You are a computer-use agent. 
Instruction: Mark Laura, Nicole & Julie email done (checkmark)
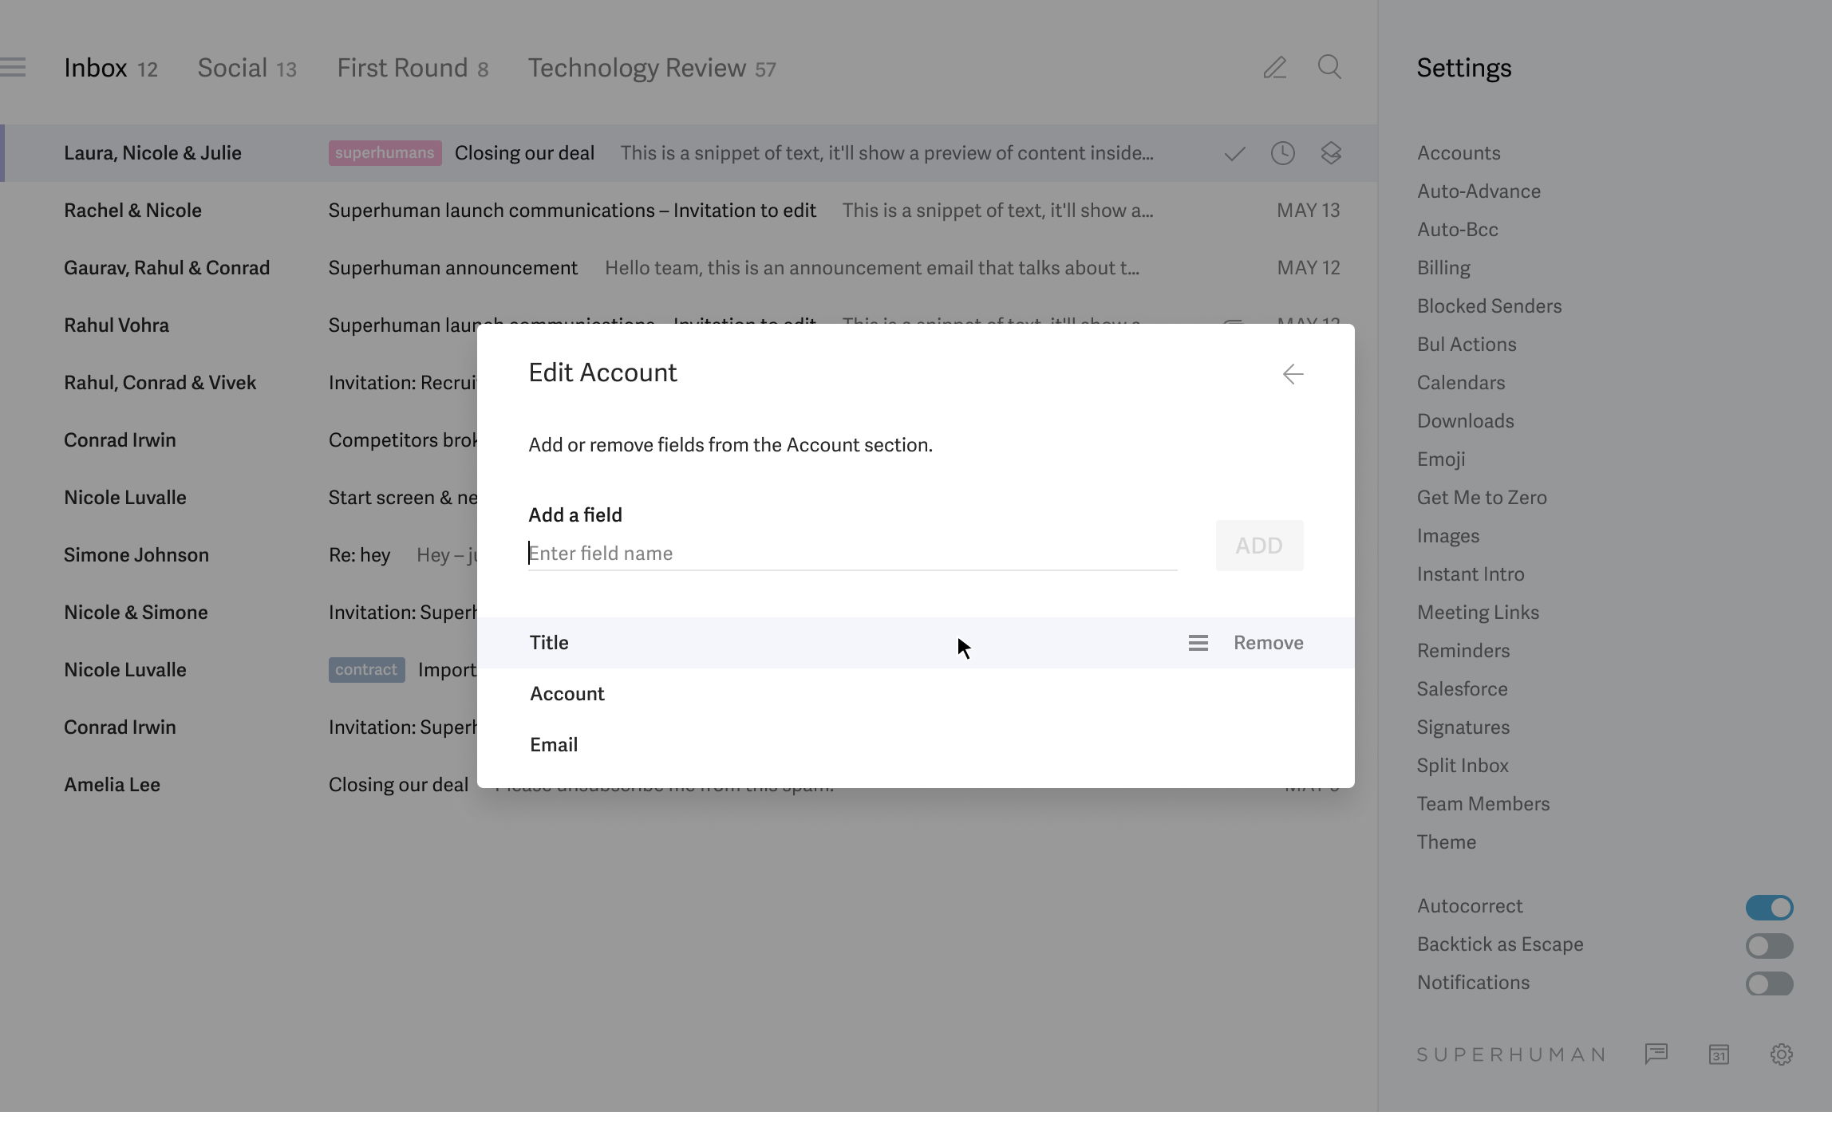point(1234,153)
